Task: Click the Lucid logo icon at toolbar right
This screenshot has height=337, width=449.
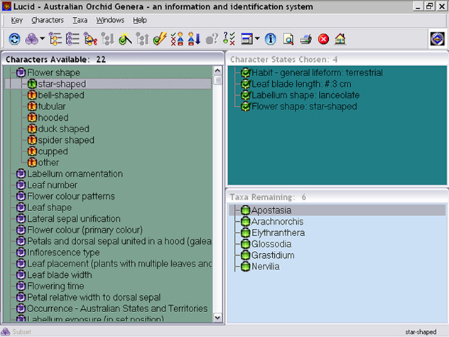Action: point(437,38)
